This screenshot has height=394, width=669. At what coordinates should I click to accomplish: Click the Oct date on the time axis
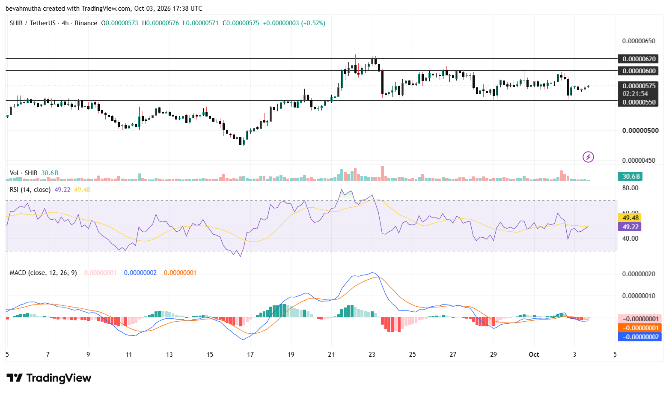(x=534, y=354)
